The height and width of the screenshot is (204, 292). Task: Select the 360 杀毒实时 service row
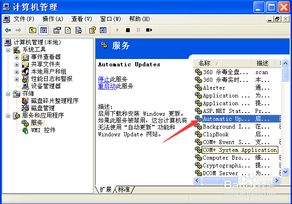[x=237, y=80]
